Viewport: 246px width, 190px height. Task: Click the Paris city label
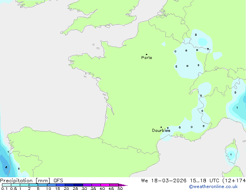[147, 58]
